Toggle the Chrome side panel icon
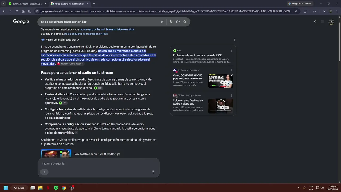This screenshot has width=341, height=192. tap(30, 11)
